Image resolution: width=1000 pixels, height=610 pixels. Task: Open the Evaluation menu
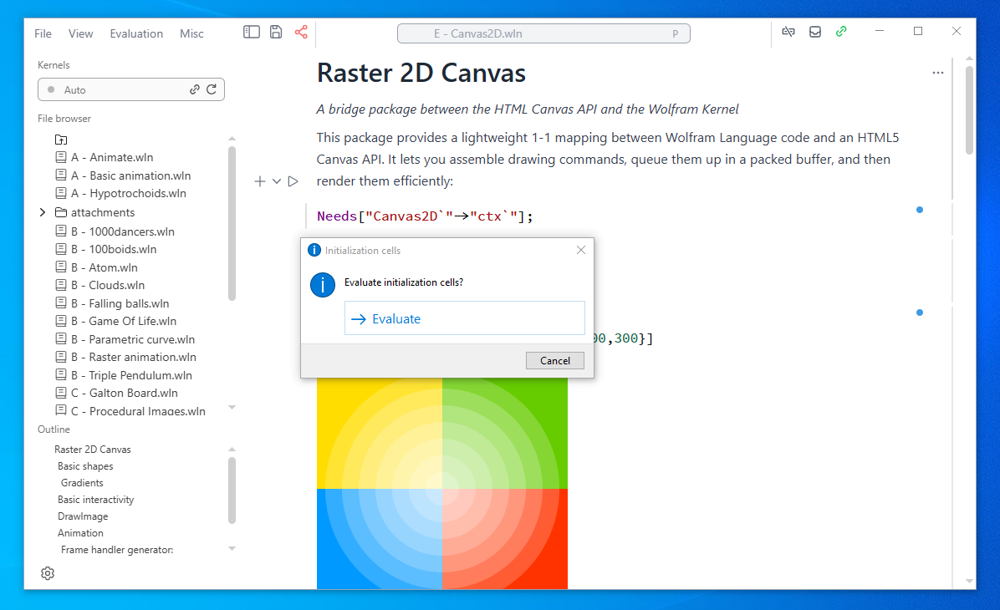[136, 33]
